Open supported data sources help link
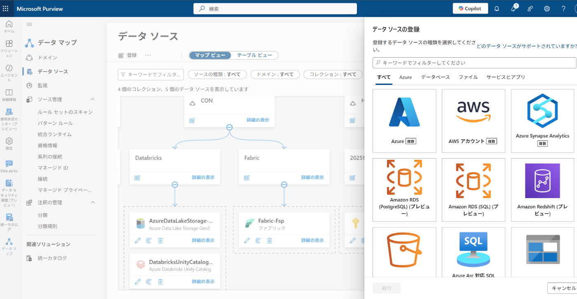 (x=527, y=46)
